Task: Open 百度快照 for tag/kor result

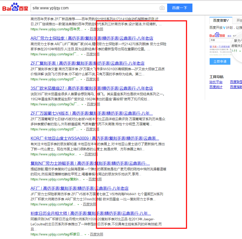Action: pyautogui.click(x=91, y=154)
